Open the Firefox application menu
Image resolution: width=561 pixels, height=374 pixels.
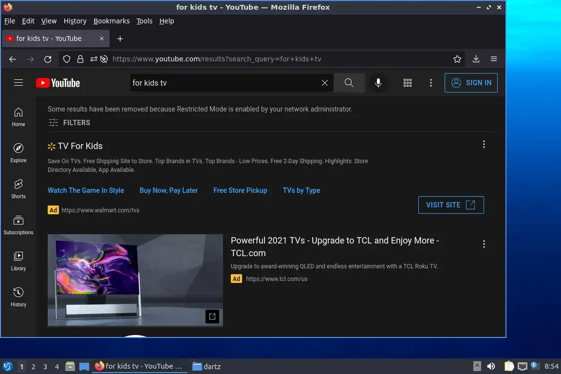point(494,59)
